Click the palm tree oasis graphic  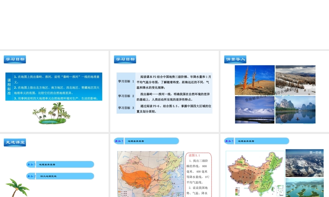coord(51,113)
